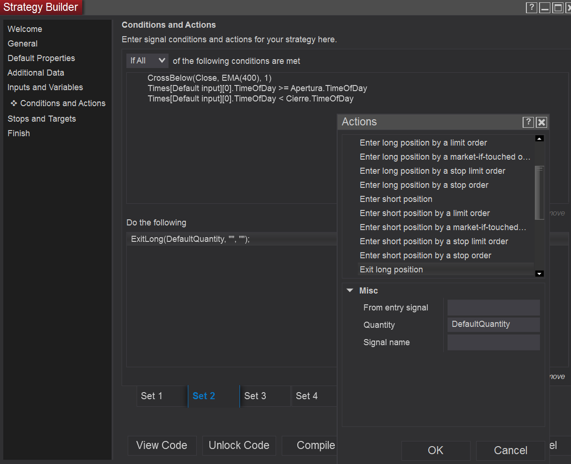Switch to Set 1 tab

(x=152, y=396)
